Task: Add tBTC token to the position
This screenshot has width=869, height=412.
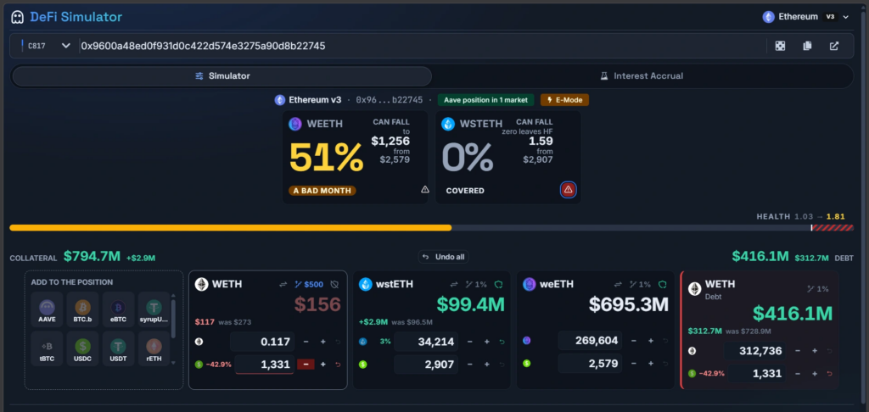Action: [48, 348]
